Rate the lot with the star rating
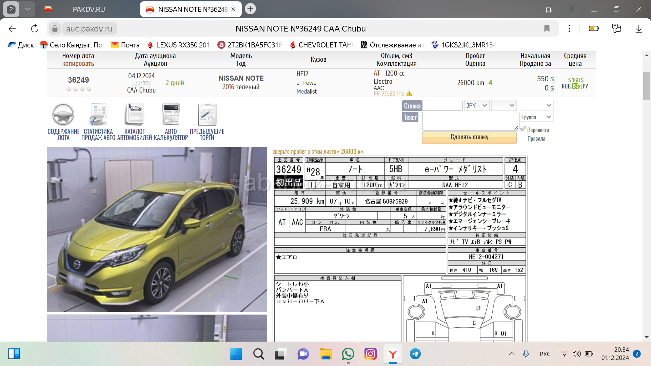Screen dimensions: 651x366 click(x=78, y=89)
